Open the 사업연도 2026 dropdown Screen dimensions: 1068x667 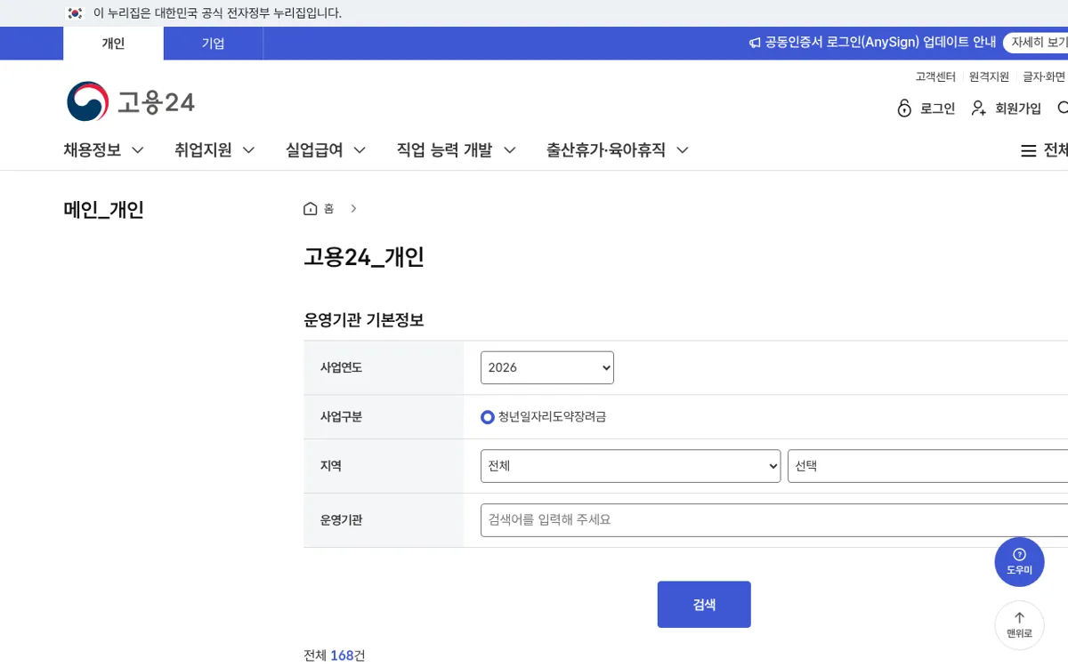tap(547, 368)
